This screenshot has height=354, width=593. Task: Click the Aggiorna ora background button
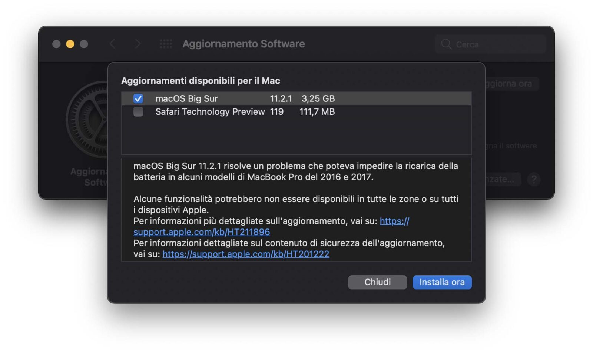click(x=511, y=84)
